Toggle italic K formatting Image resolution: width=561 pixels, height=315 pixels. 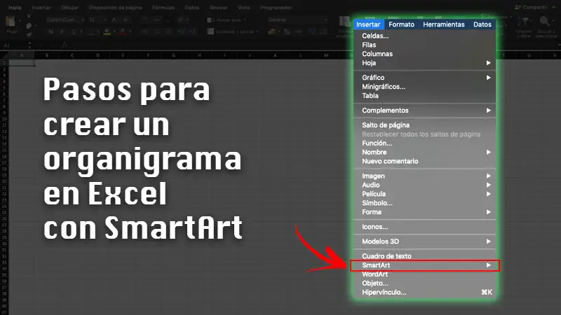tap(62, 32)
